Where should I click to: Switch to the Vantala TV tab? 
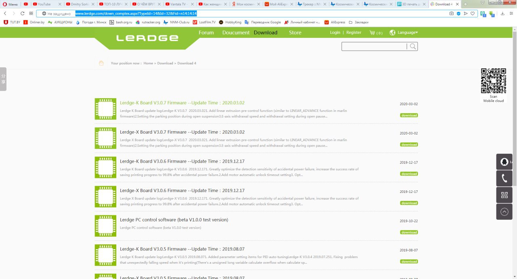180,4
